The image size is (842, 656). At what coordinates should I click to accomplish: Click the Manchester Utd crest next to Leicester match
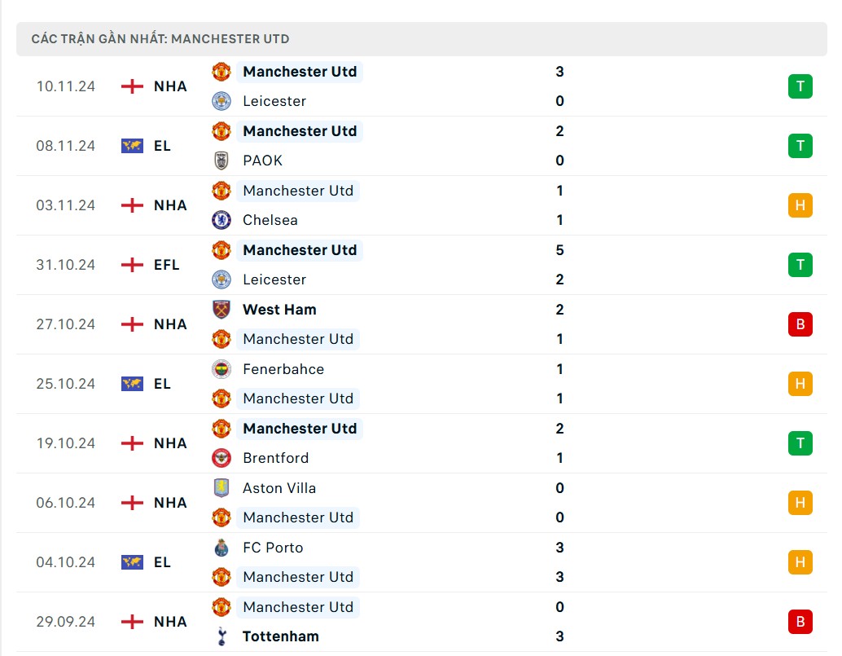(x=221, y=72)
